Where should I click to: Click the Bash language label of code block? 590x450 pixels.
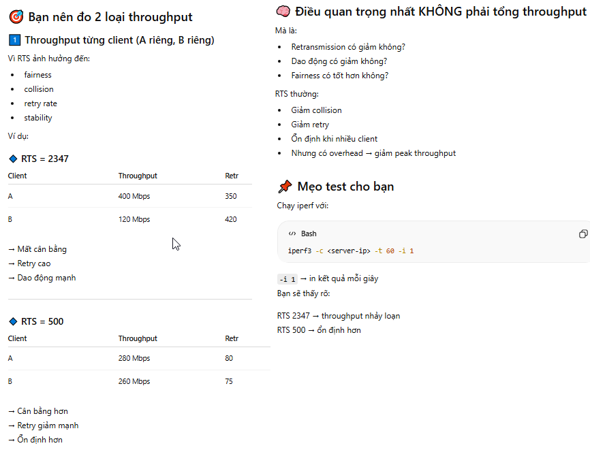(x=309, y=234)
